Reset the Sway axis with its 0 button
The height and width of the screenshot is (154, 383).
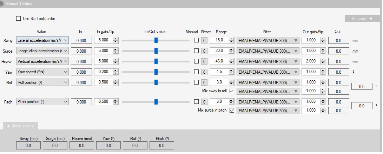tap(204, 40)
